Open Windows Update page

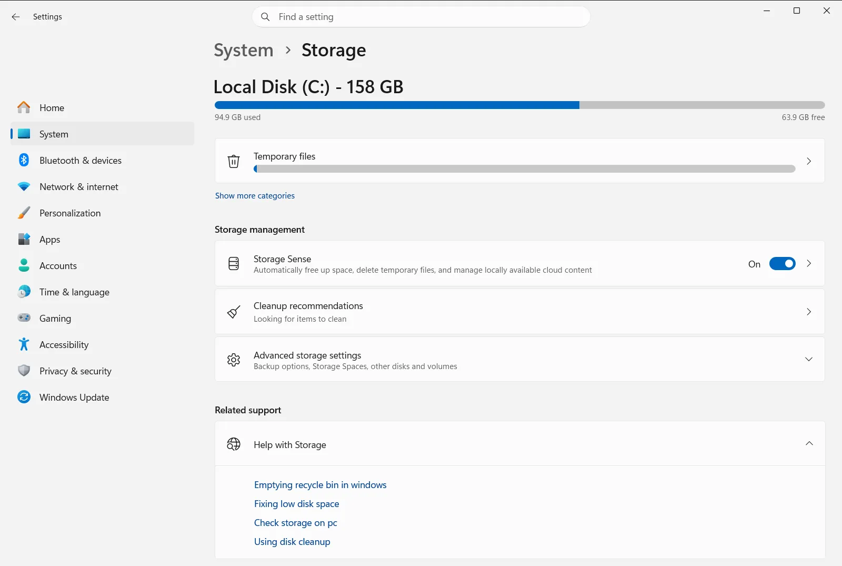(x=103, y=397)
